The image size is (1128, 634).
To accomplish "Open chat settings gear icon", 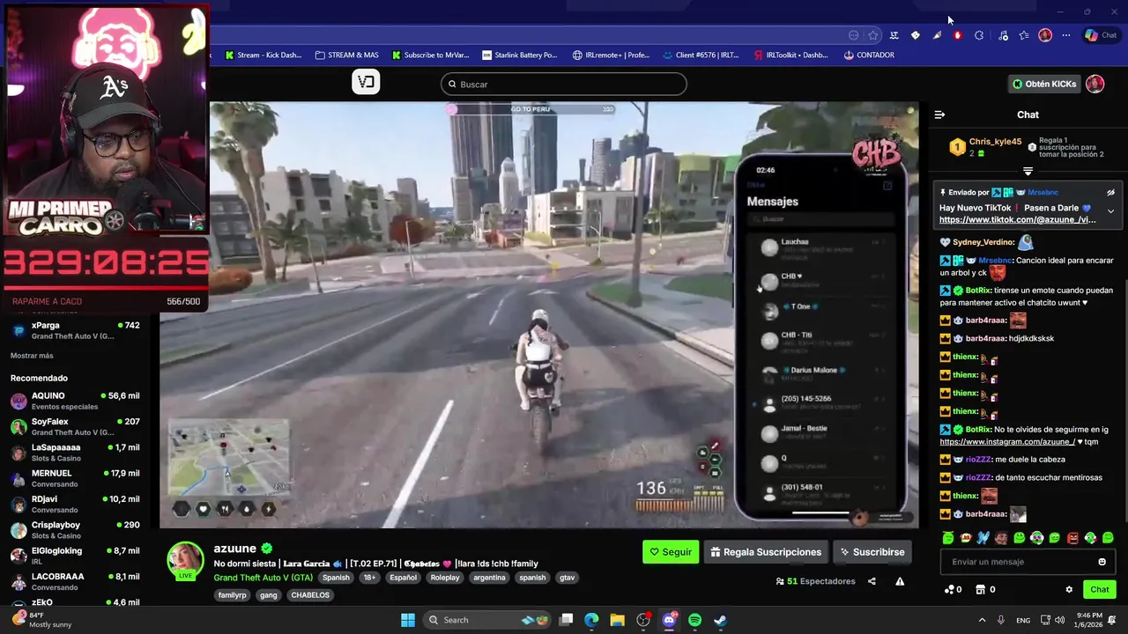I will click(1069, 589).
